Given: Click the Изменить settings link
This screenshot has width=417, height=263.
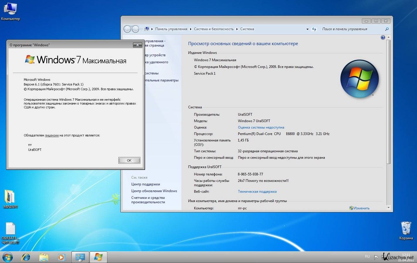Looking at the screenshot, I should click(361, 208).
